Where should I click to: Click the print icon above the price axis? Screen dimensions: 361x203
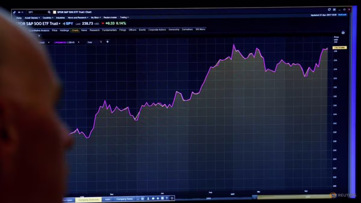pos(343,32)
